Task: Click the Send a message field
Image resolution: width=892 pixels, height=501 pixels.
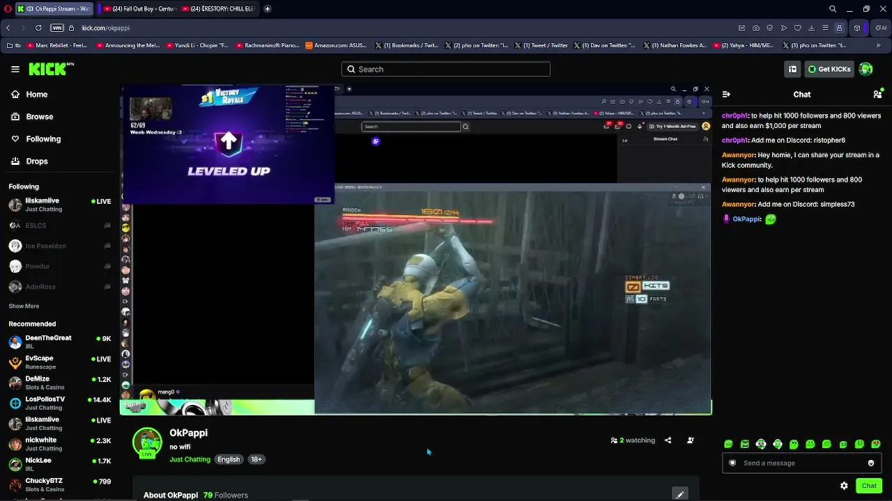Action: [x=801, y=463]
